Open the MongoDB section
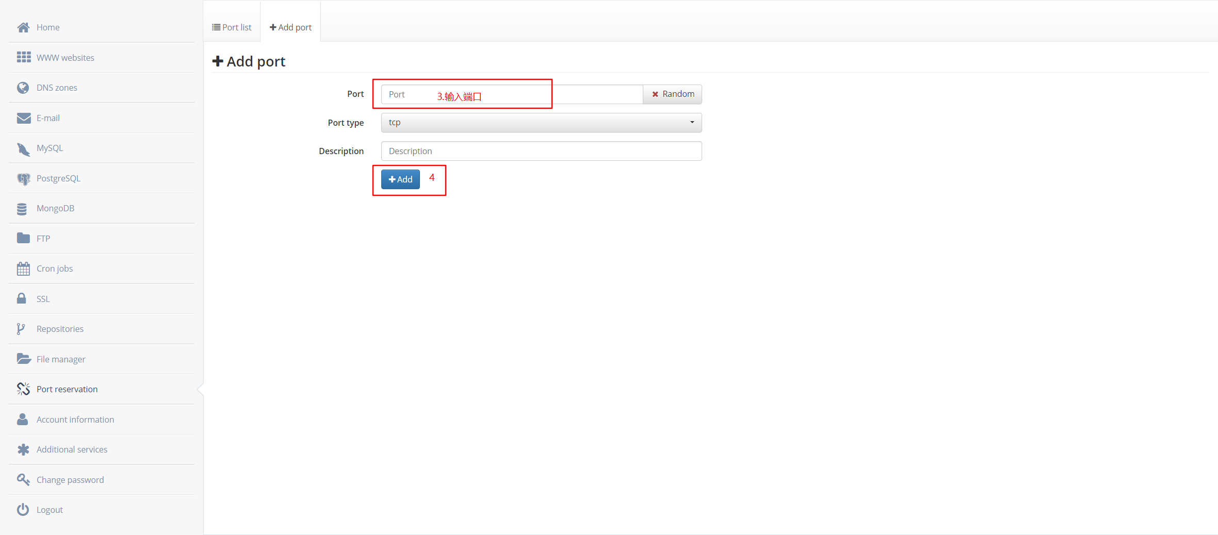The image size is (1218, 535). [55, 208]
